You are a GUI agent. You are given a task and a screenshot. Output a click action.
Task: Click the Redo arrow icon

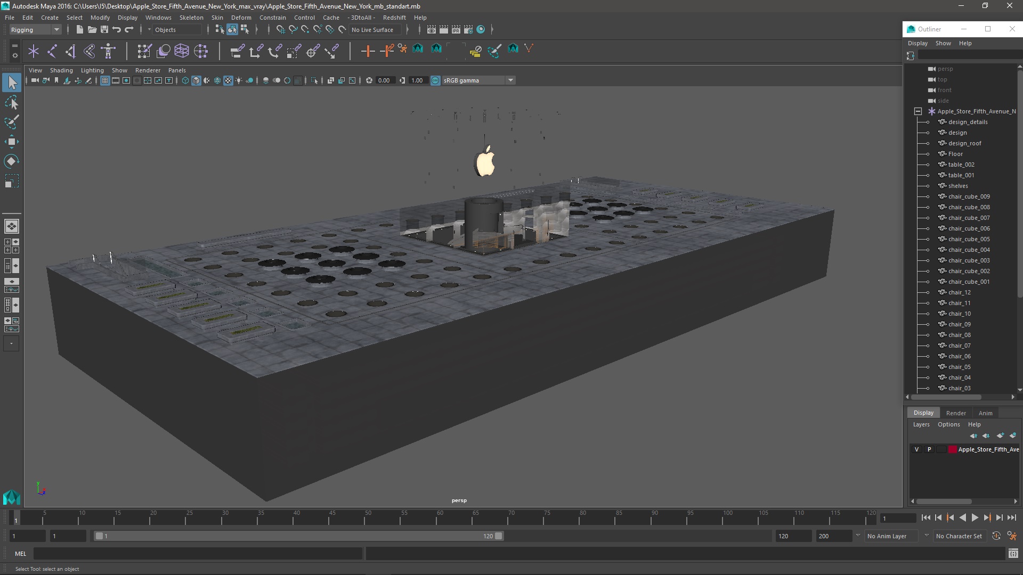click(x=129, y=29)
